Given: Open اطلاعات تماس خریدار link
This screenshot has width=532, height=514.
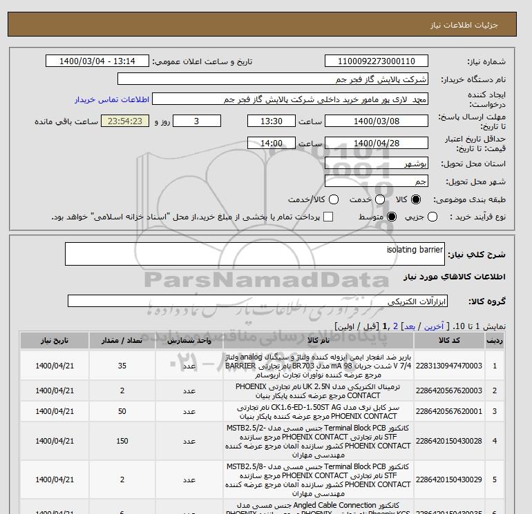Looking at the screenshot, I should pyautogui.click(x=112, y=99).
